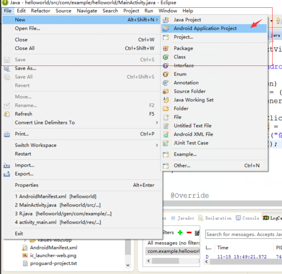This screenshot has height=274, width=282.
Task: Click the Print printer icon
Action: 7,134
